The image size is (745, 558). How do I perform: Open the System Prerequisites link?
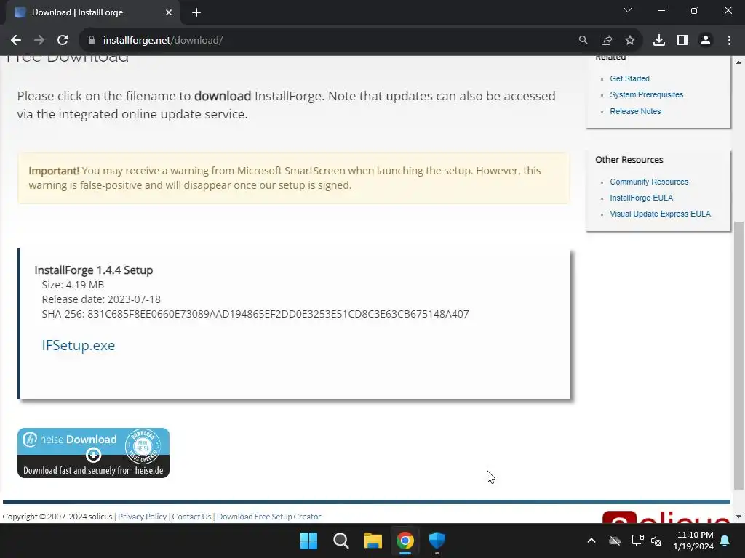coord(647,95)
